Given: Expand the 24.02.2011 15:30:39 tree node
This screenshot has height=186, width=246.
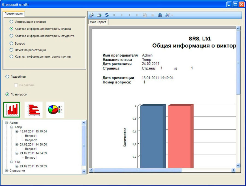Looking at the screenshot, I should (x=17, y=166).
